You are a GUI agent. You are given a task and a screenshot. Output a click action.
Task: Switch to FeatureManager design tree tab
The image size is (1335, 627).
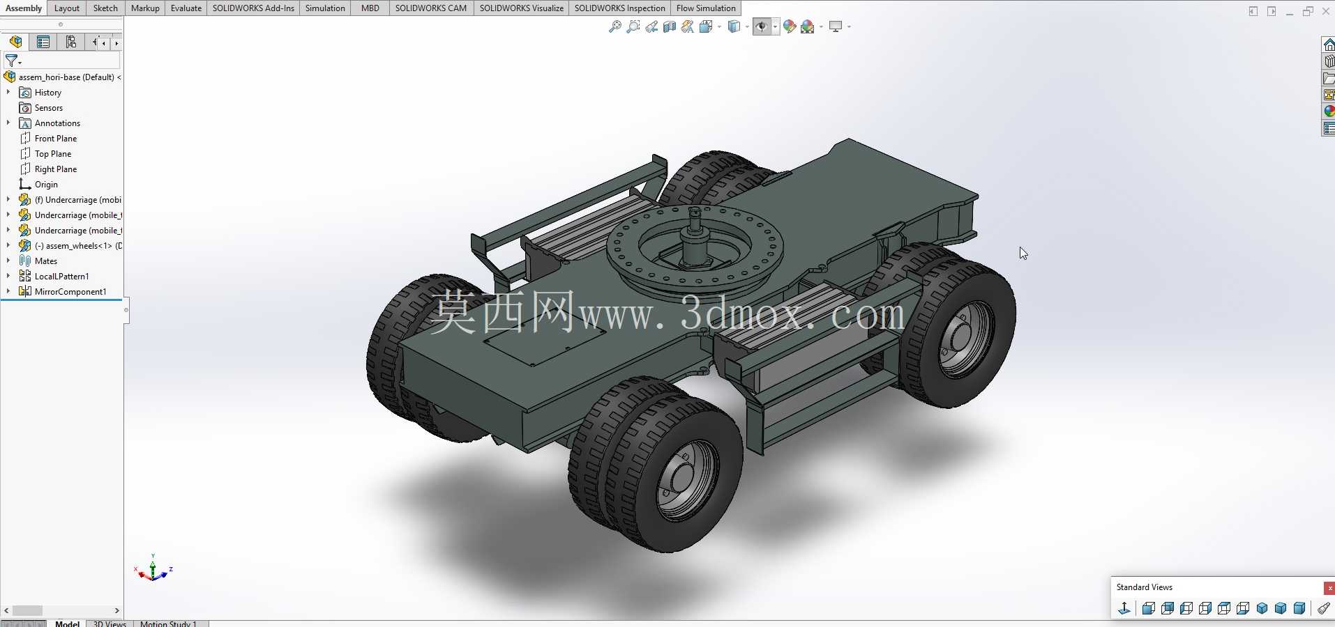point(15,42)
